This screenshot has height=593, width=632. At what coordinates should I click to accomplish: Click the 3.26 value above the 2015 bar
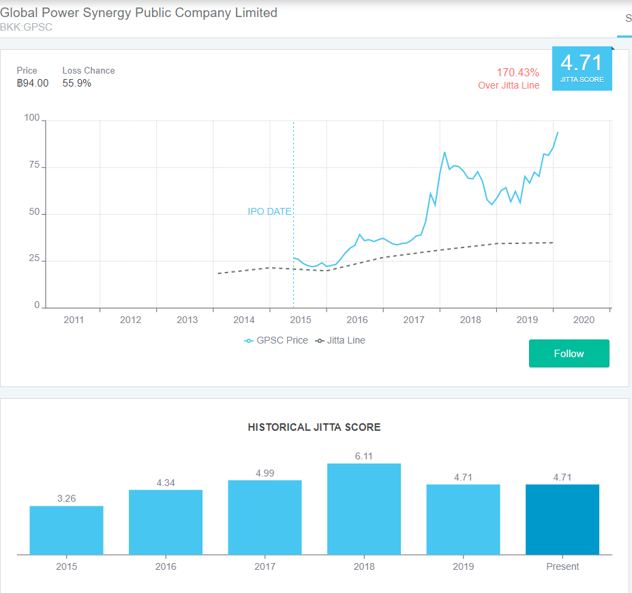67,498
